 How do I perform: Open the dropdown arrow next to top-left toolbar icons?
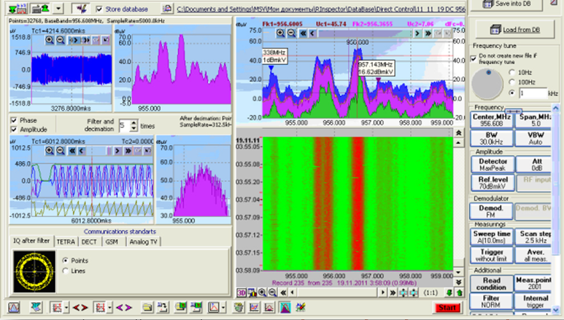(59, 9)
